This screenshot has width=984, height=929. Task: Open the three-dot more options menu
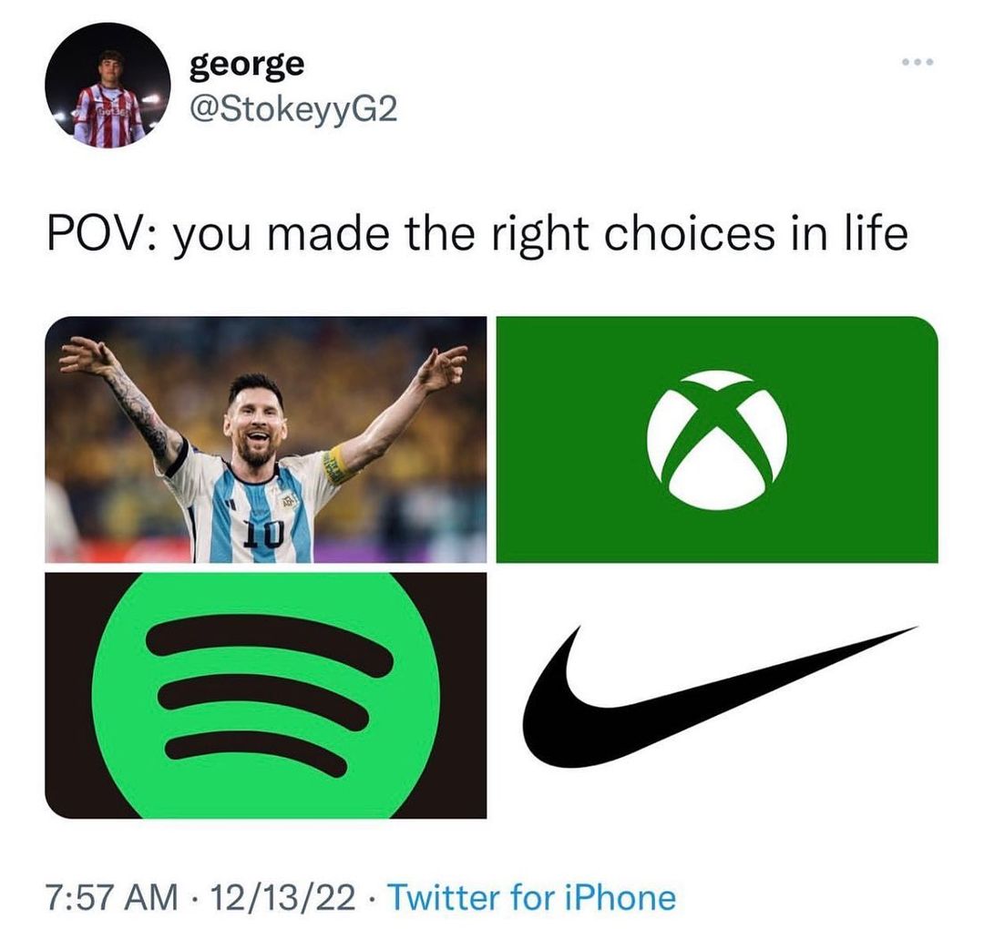coord(917,62)
